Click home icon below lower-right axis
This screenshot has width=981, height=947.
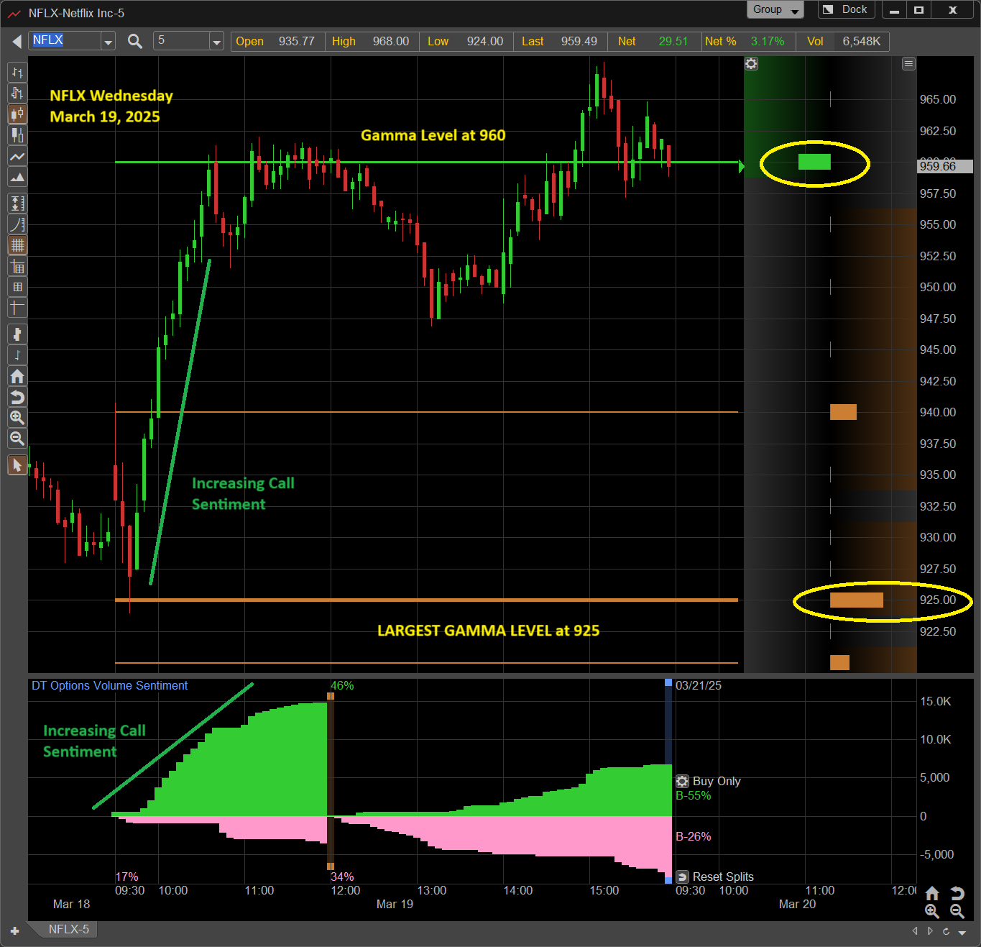point(932,893)
